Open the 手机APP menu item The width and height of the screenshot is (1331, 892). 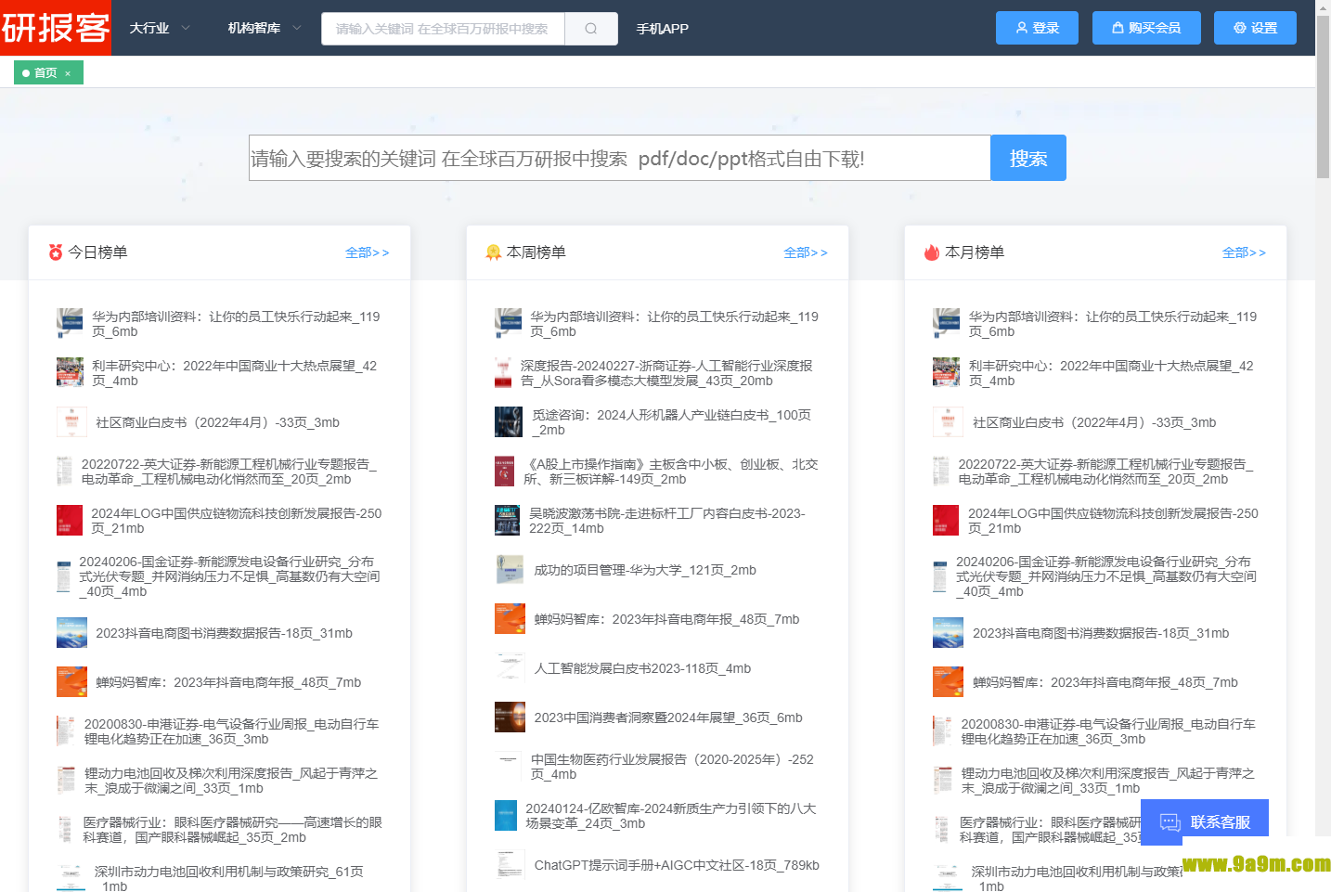coord(662,29)
